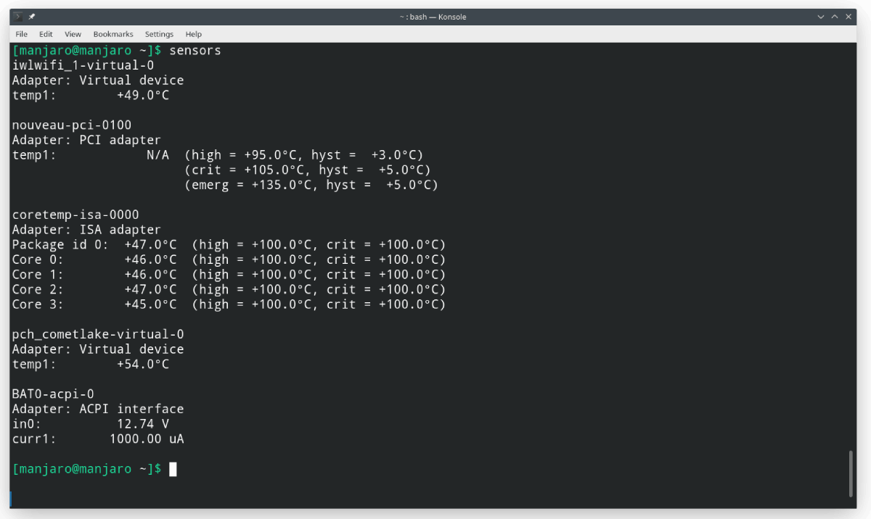871x519 pixels.
Task: Click the 'N/A' temp1 value
Action: (158, 154)
